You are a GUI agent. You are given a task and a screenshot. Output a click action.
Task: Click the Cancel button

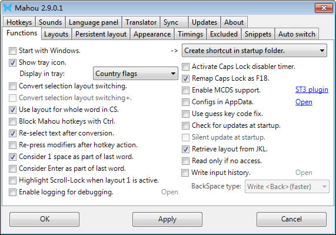click(x=291, y=219)
